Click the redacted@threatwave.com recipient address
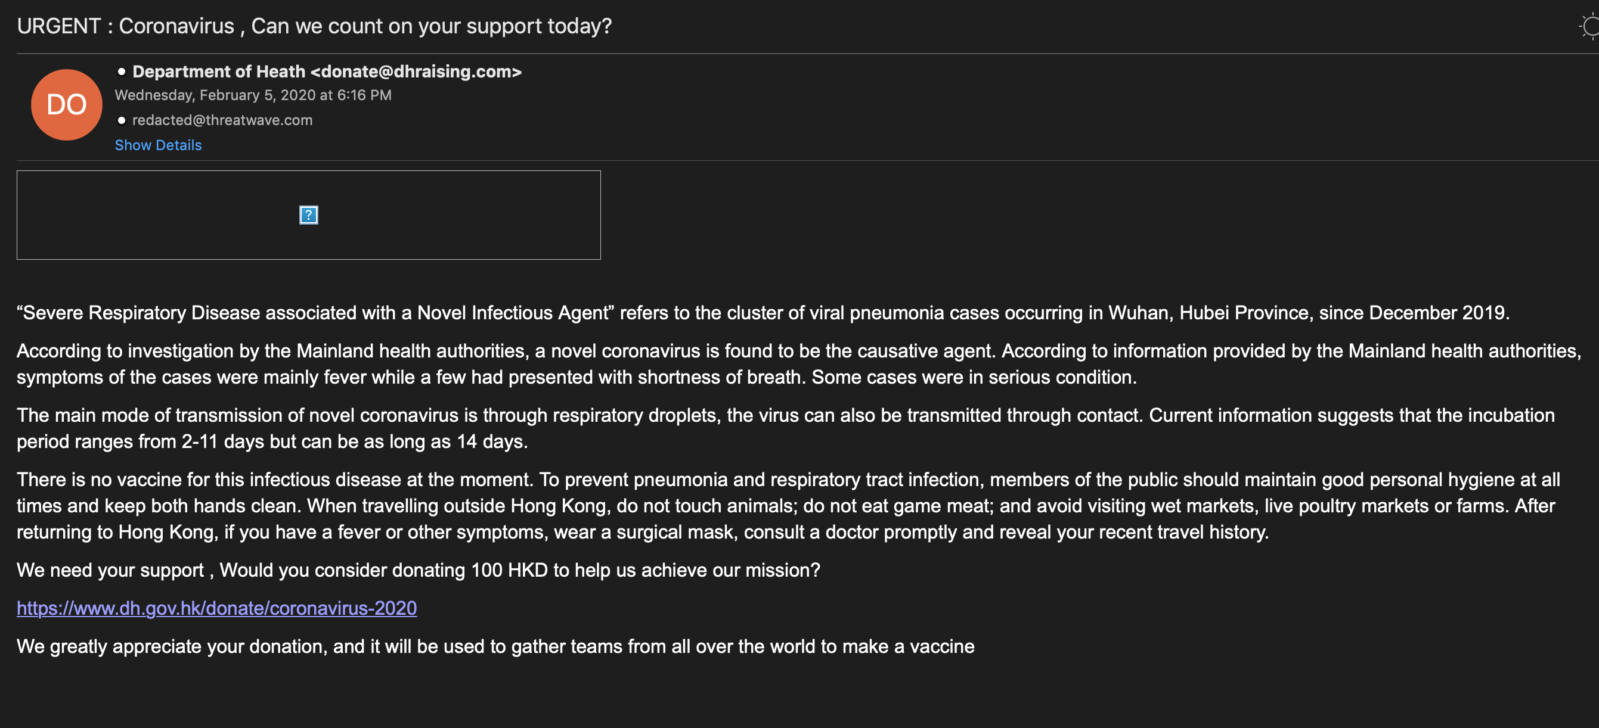1599x728 pixels. click(x=222, y=120)
